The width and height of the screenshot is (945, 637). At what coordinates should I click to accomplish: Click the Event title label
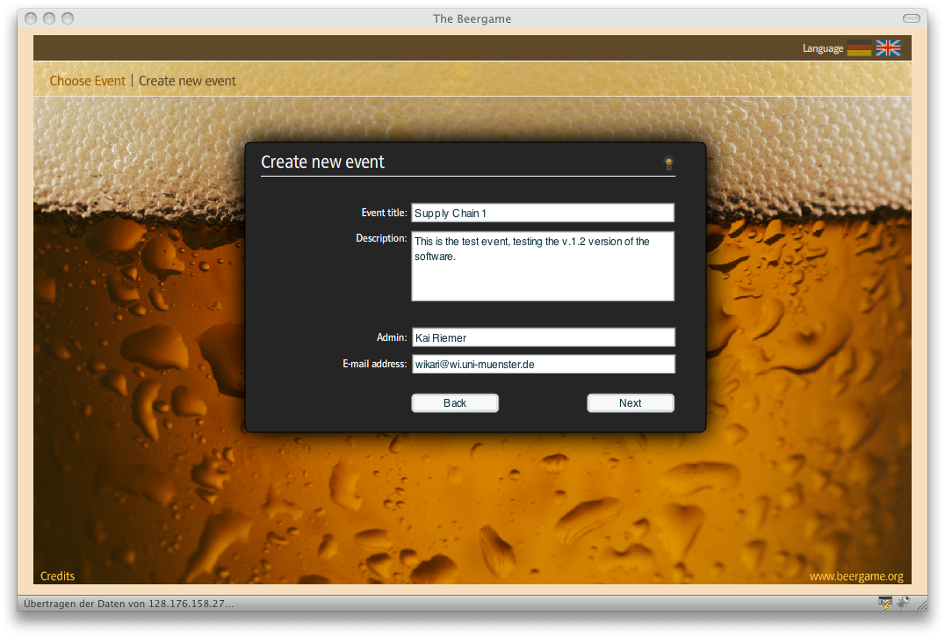[384, 213]
